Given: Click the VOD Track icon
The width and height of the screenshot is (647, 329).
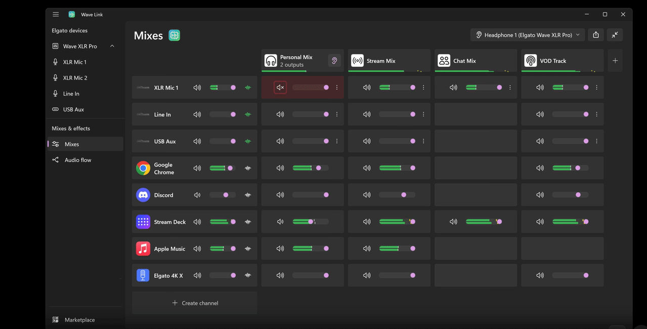Looking at the screenshot, I should [531, 61].
